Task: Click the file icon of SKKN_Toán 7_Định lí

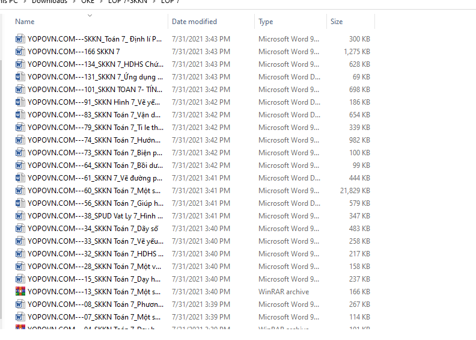Action: (20, 39)
